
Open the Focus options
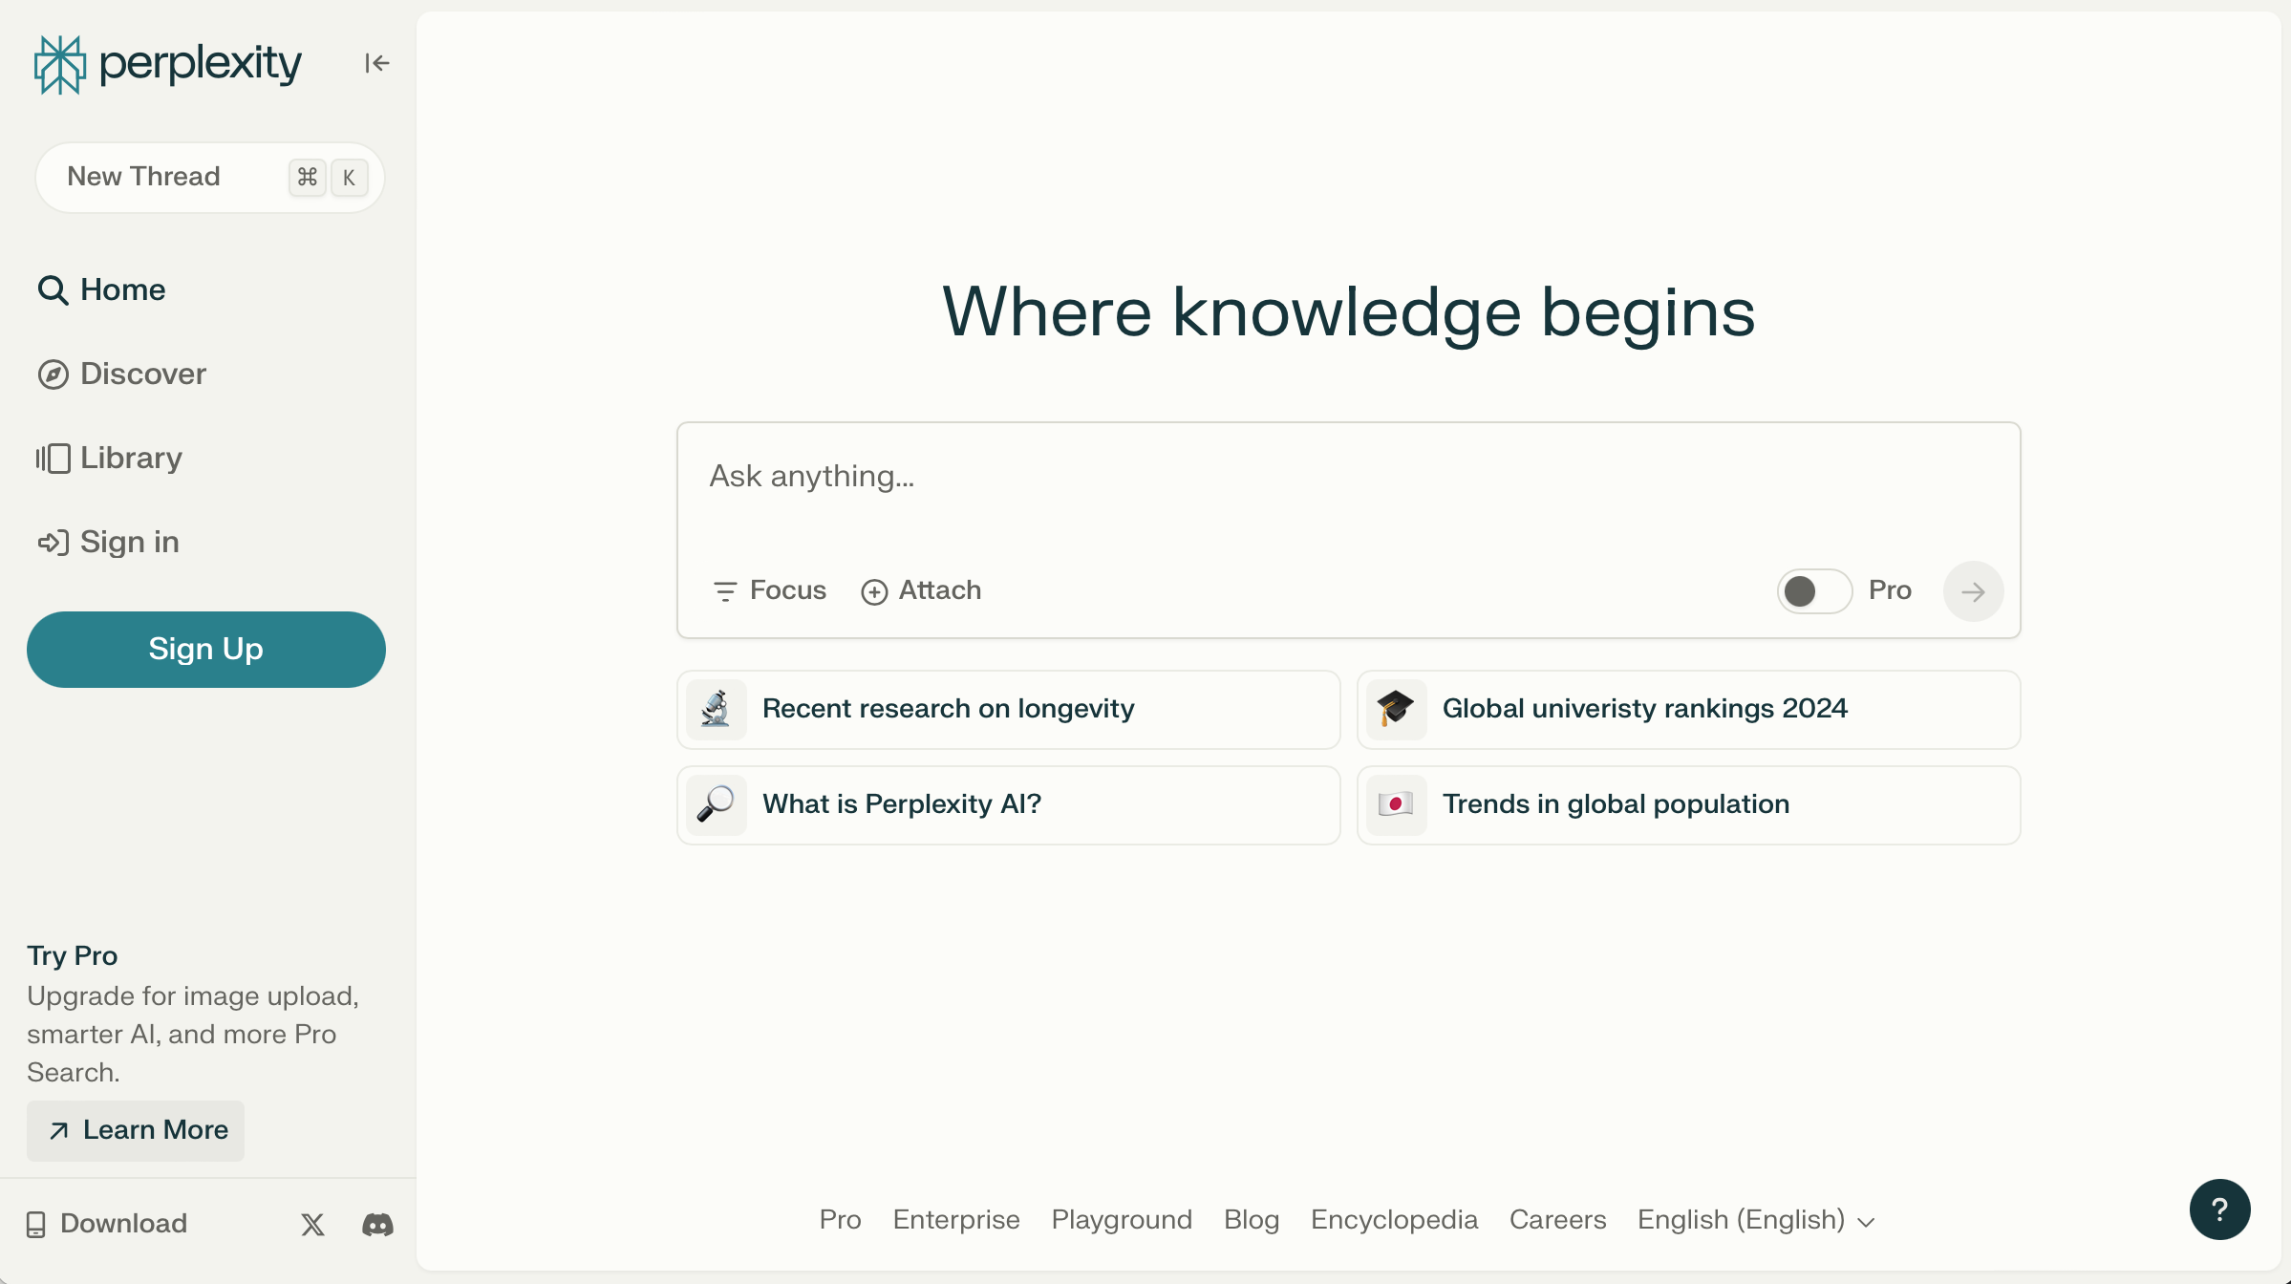click(769, 590)
